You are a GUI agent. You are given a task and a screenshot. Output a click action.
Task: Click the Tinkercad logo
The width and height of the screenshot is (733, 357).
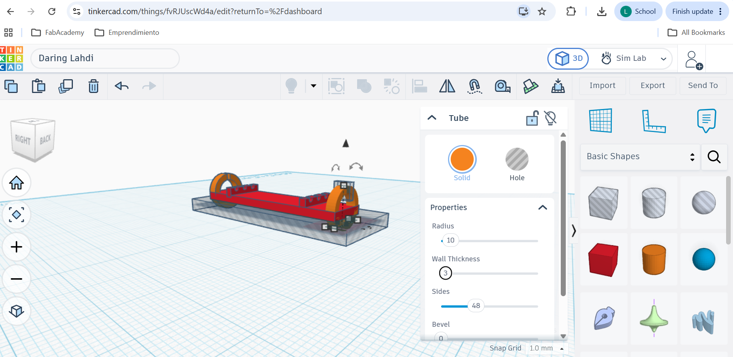12,59
